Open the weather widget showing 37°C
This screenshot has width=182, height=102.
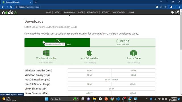tap(9, 99)
